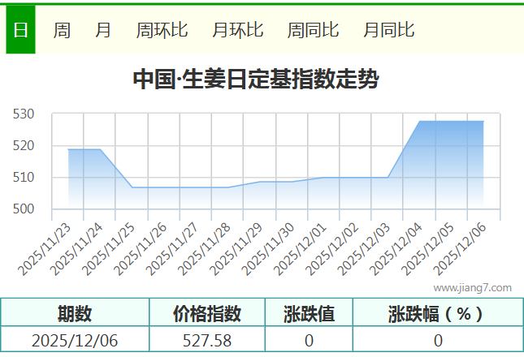Switch to the 周 tab
This screenshot has height=357, width=524.
pyautogui.click(x=62, y=30)
